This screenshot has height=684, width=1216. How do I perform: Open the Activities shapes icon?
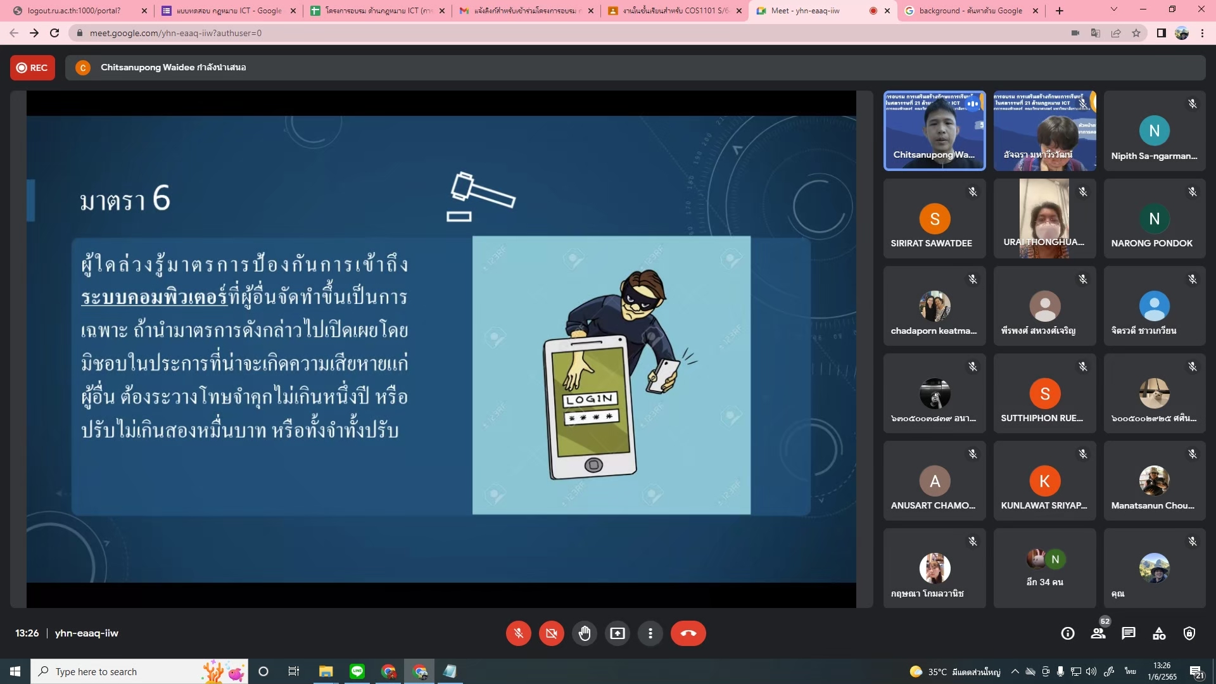click(1159, 633)
